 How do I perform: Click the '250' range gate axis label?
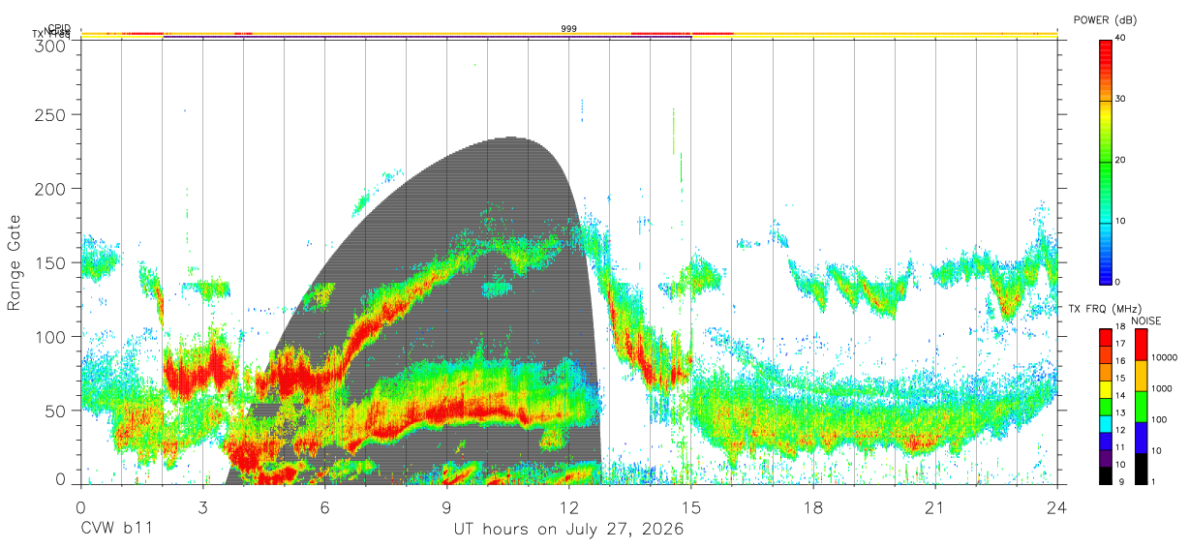click(x=49, y=114)
